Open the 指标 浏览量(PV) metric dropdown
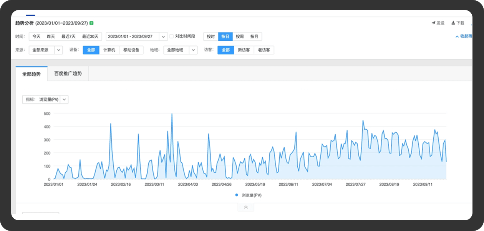The width and height of the screenshot is (484, 231). click(65, 99)
